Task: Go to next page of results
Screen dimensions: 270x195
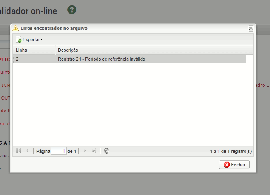Action: [x=85, y=151]
